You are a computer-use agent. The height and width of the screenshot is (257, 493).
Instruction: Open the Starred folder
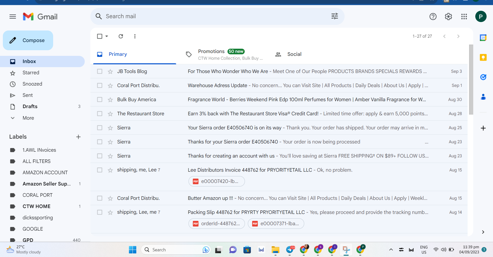coord(42,73)
